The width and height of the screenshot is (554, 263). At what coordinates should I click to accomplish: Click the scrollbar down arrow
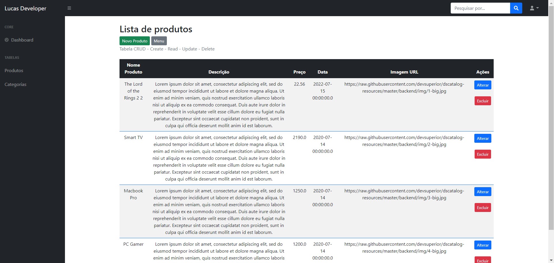point(551,260)
